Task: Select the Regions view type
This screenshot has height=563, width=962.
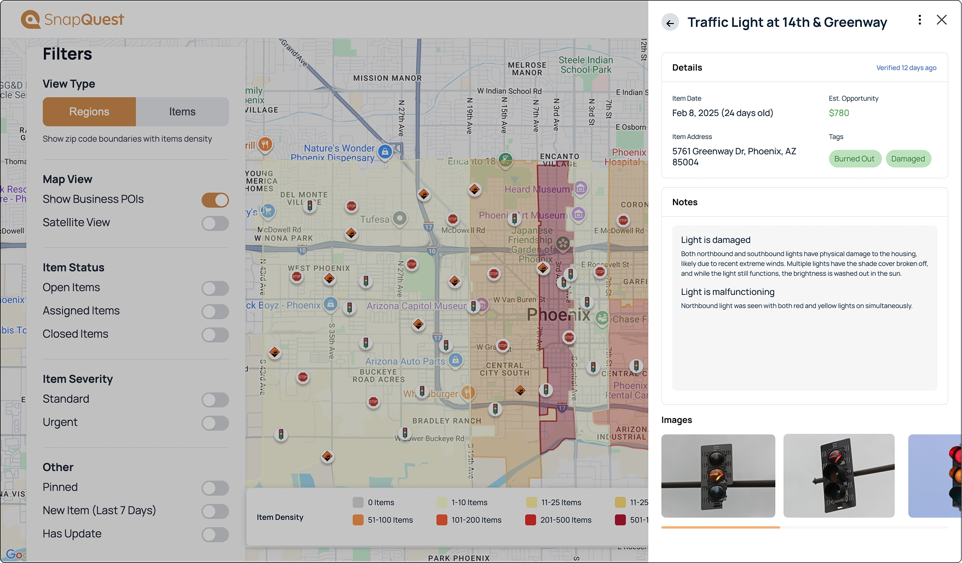Action: 89,112
